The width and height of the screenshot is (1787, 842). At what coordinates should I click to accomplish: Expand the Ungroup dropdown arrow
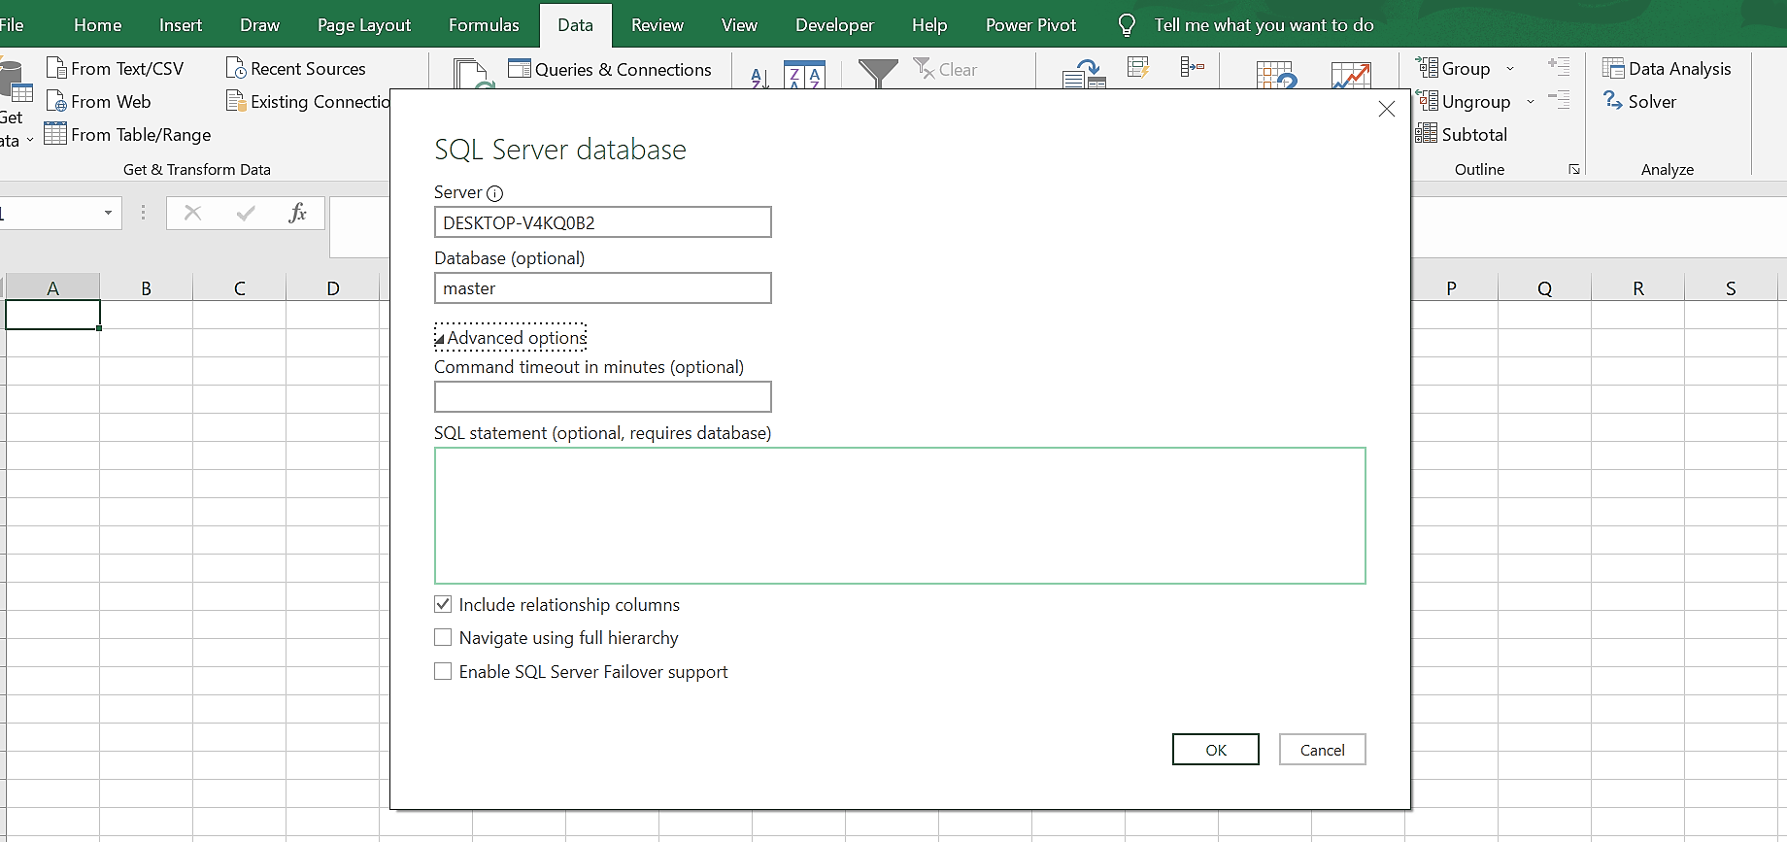click(1531, 102)
